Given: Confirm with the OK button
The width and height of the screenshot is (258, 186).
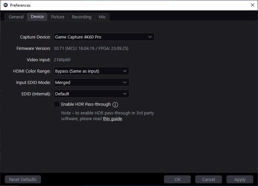Looking at the screenshot, I should pyautogui.click(x=177, y=179).
